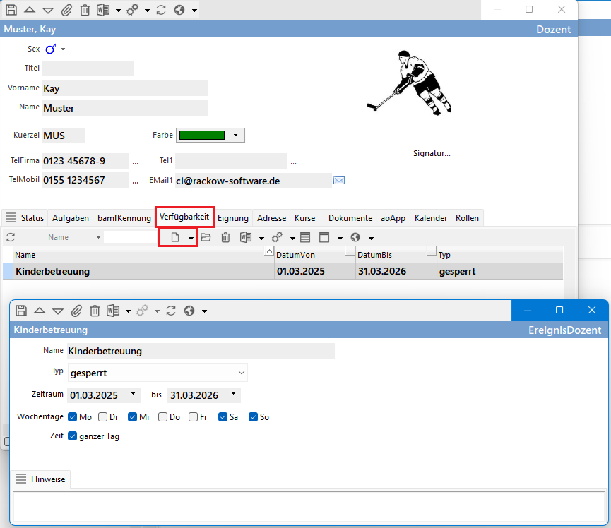Screen dimensions: 611x528
Task: Click the Signatur... link
Action: pyautogui.click(x=432, y=153)
